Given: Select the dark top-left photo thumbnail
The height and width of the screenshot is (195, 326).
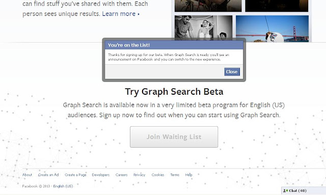Looking at the screenshot, I should (x=208, y=6).
